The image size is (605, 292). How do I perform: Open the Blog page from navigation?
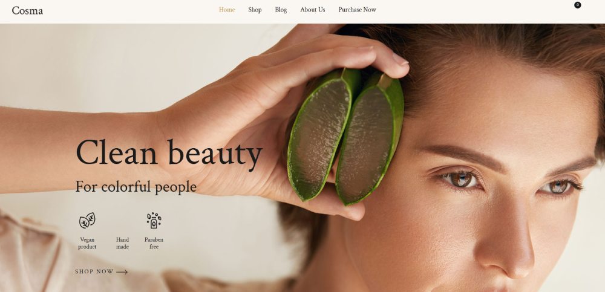point(281,10)
